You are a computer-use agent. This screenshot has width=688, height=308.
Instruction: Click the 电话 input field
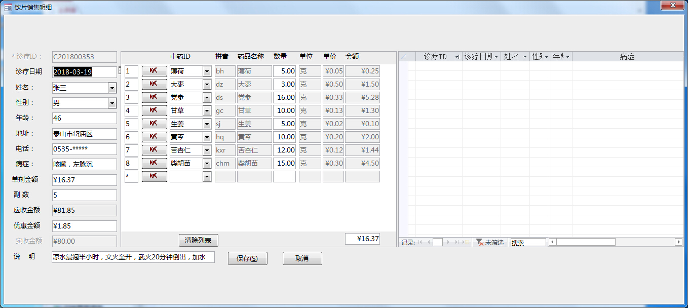(x=84, y=149)
